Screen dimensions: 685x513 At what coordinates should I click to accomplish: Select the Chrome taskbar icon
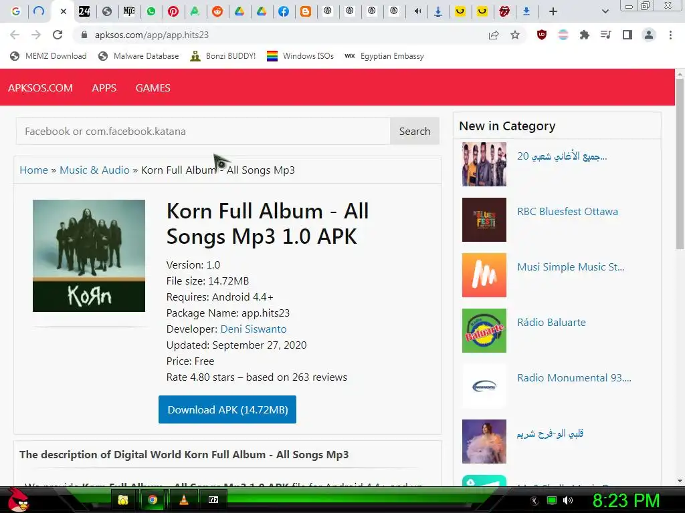coord(153,500)
